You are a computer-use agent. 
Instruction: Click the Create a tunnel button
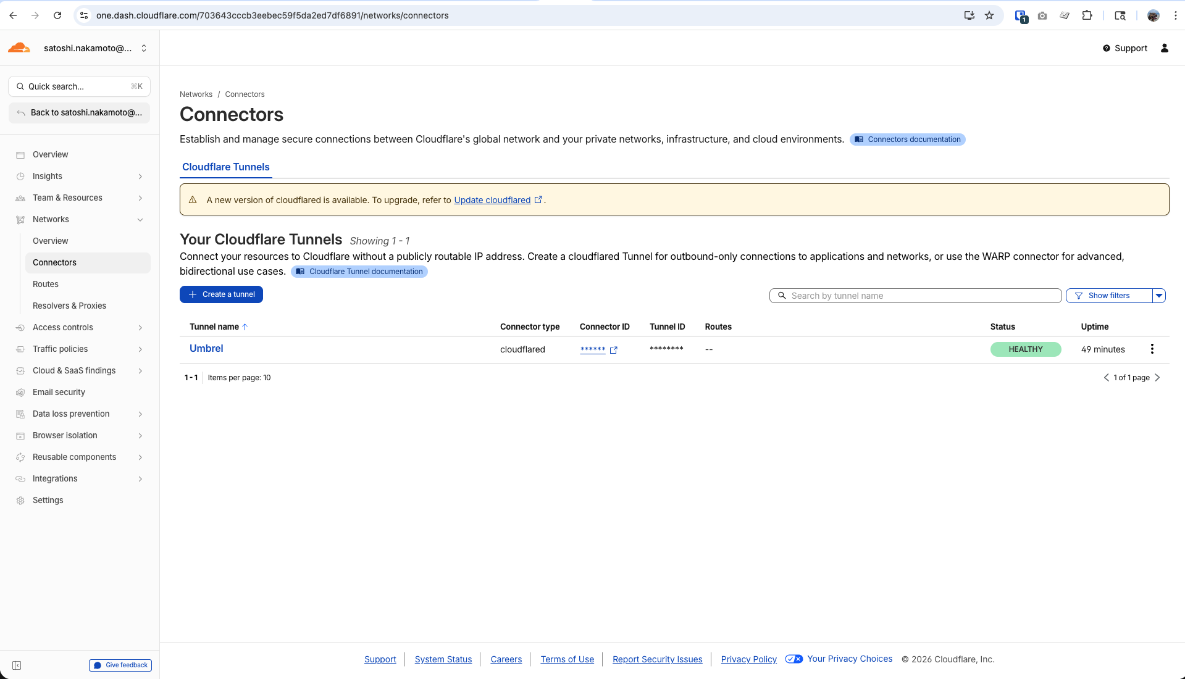tap(221, 294)
